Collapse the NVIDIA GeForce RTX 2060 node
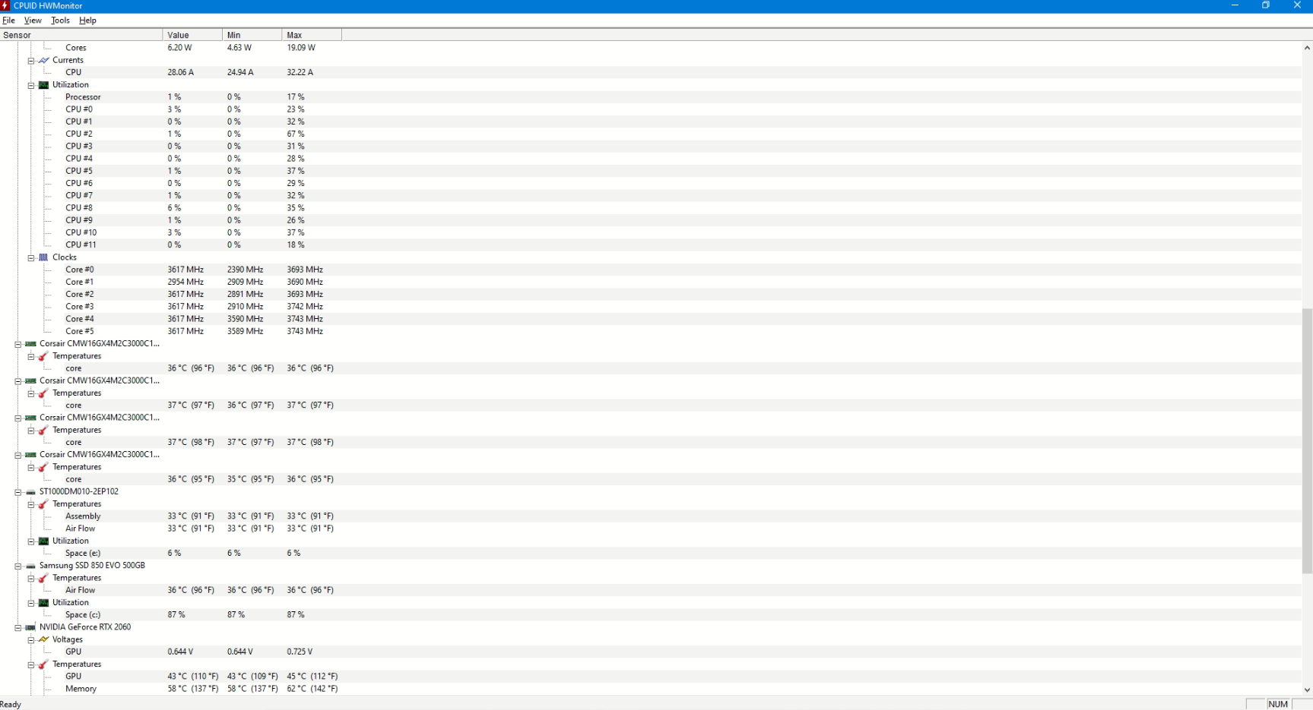This screenshot has width=1313, height=710. pos(18,627)
